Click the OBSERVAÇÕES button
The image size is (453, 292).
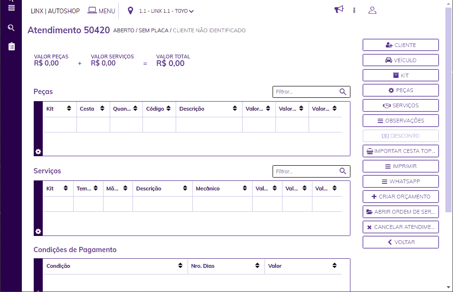tap(401, 121)
